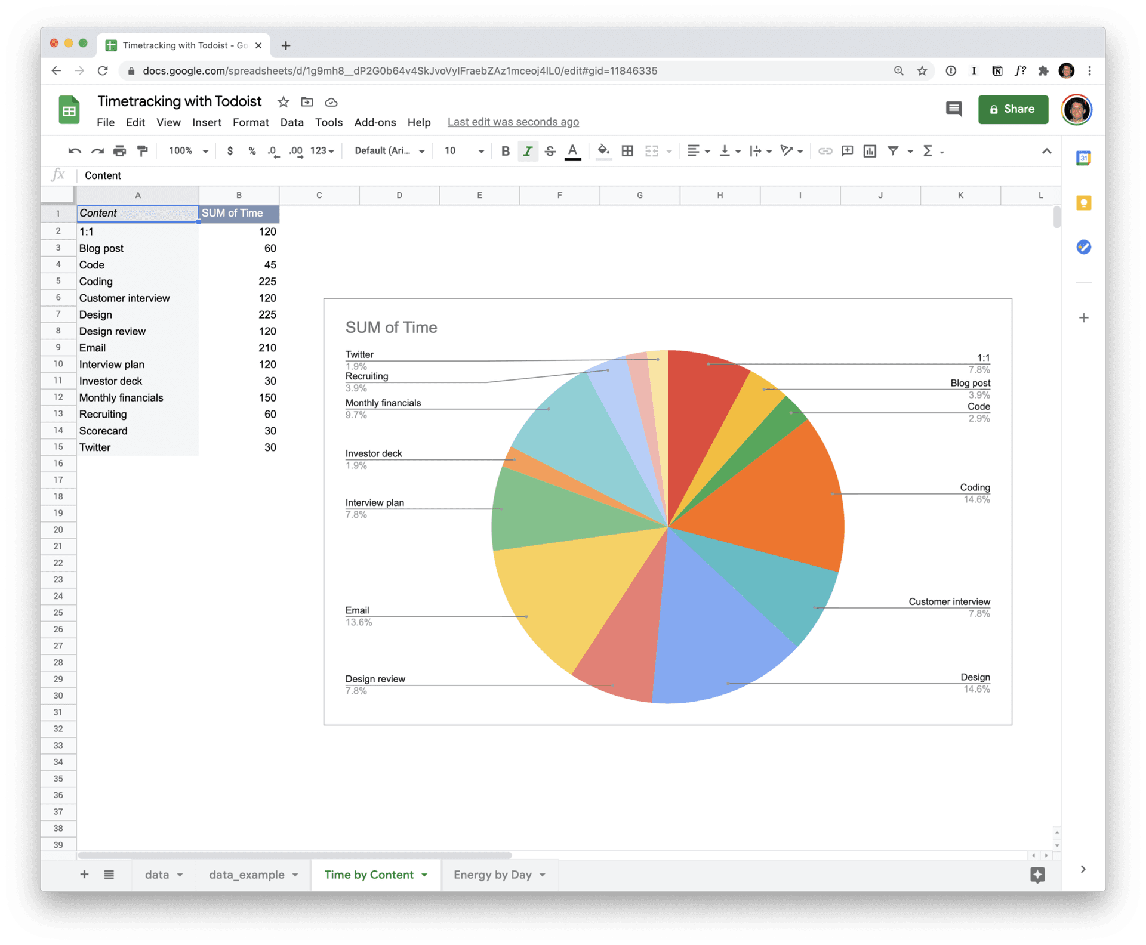
Task: Open the Edit menu
Action: (135, 122)
